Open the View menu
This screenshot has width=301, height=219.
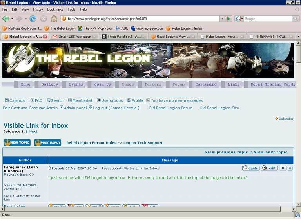point(25,9)
